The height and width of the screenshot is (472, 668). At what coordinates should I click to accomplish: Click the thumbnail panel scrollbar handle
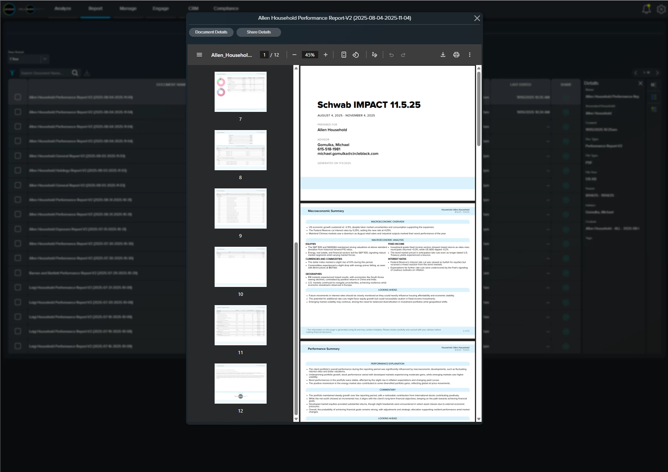[296, 329]
